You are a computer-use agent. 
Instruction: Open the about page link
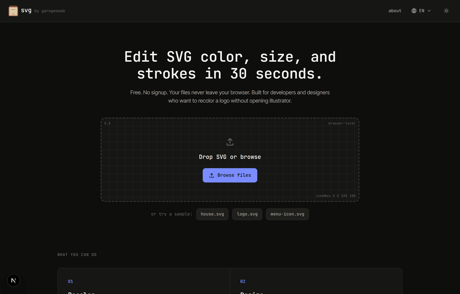tap(395, 11)
